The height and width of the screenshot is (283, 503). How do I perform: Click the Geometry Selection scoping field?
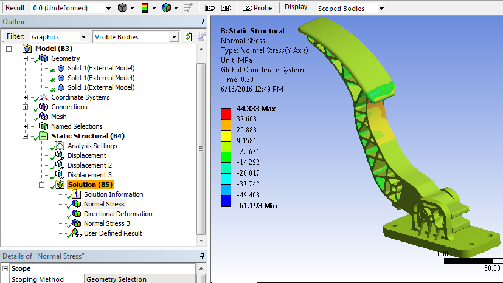pyautogui.click(x=140, y=279)
